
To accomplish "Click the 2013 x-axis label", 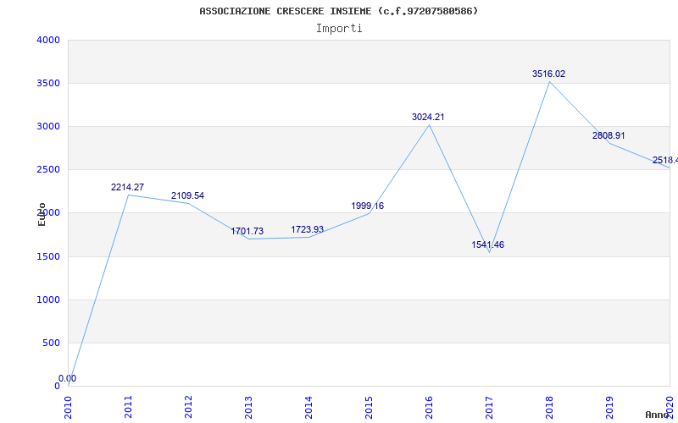I will [x=248, y=408].
